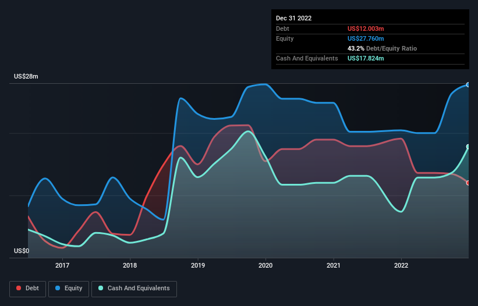
Task: Click the US$17.824m cash value
Action: (x=366, y=58)
